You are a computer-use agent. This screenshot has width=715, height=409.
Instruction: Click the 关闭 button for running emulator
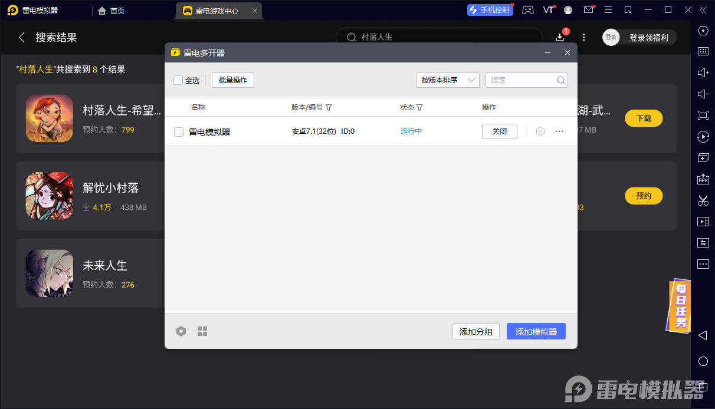pyautogui.click(x=499, y=131)
